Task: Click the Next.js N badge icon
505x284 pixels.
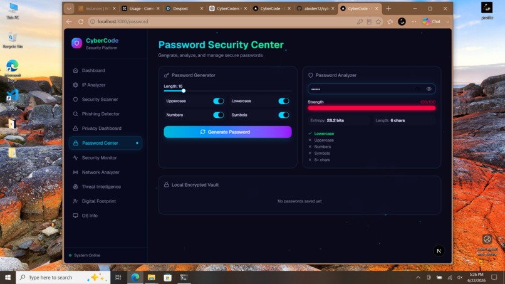Action: click(x=439, y=251)
